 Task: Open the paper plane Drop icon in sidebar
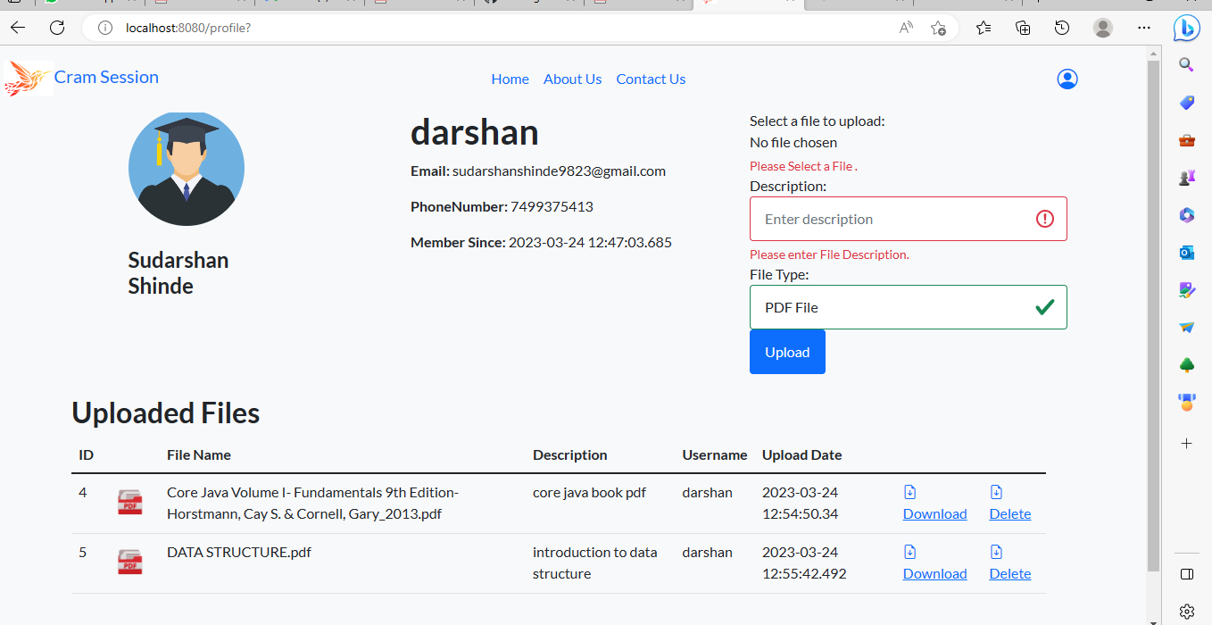click(1186, 328)
